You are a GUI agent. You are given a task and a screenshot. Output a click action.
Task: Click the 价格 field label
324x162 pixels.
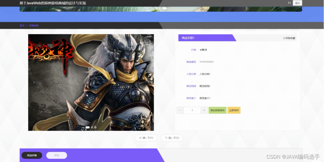click(194, 50)
